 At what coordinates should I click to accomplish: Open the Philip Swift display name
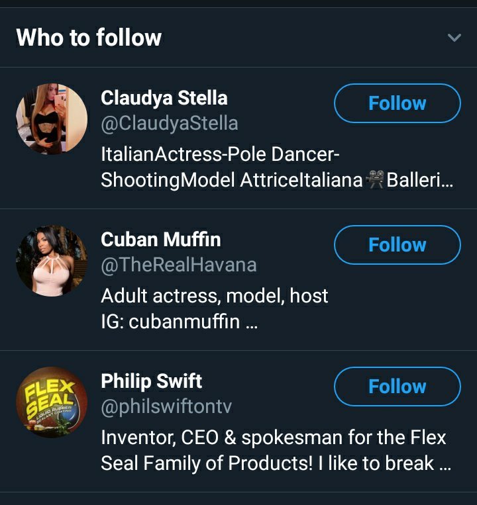point(151,381)
